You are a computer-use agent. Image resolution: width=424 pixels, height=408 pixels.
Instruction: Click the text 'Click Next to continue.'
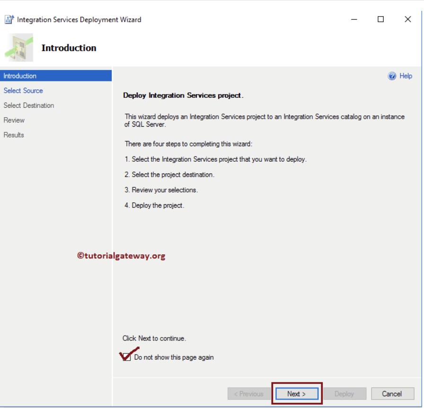154,339
